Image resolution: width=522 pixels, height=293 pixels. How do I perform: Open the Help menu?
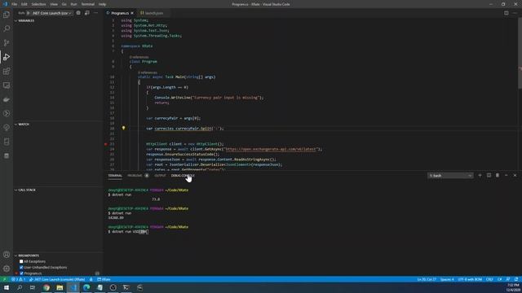pos(102,4)
